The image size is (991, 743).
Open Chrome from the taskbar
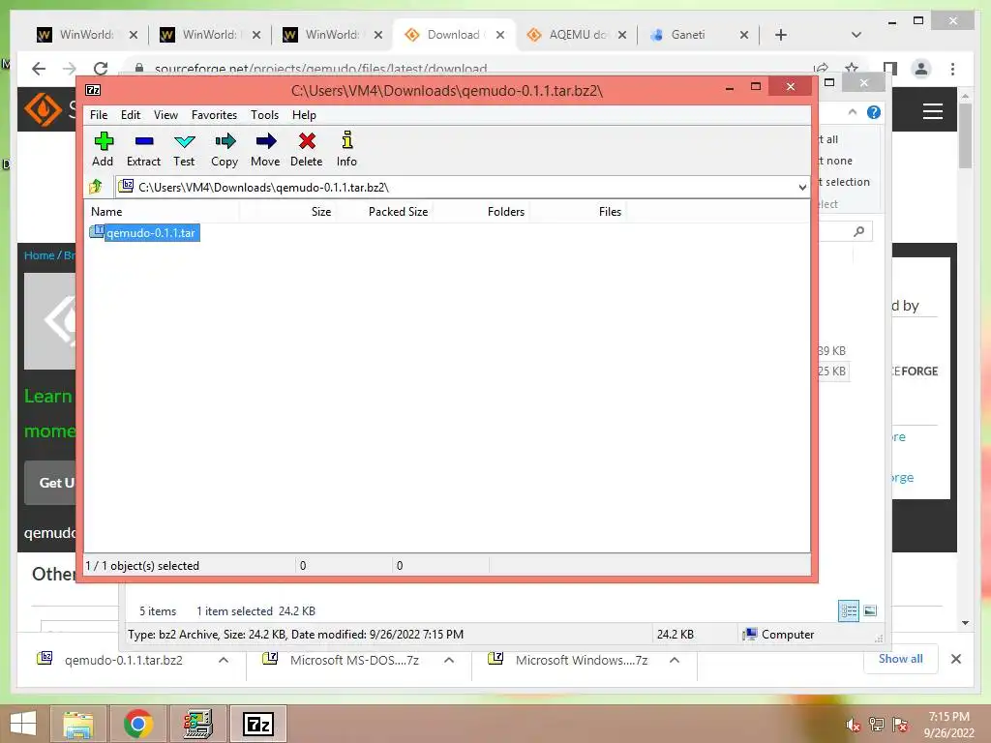click(137, 724)
